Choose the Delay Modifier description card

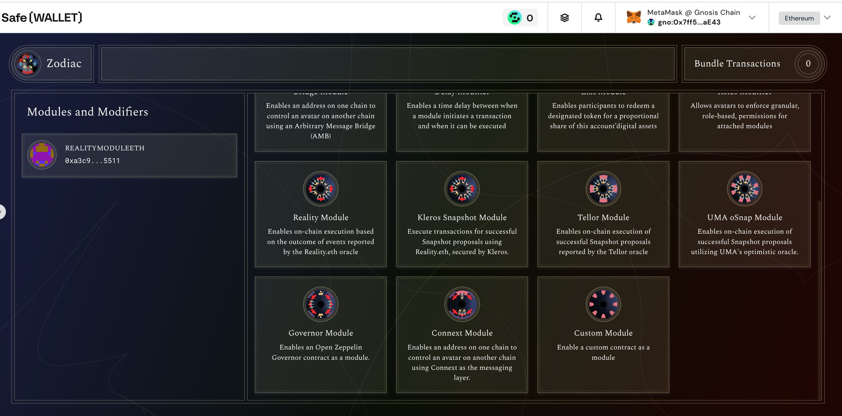coord(462,122)
